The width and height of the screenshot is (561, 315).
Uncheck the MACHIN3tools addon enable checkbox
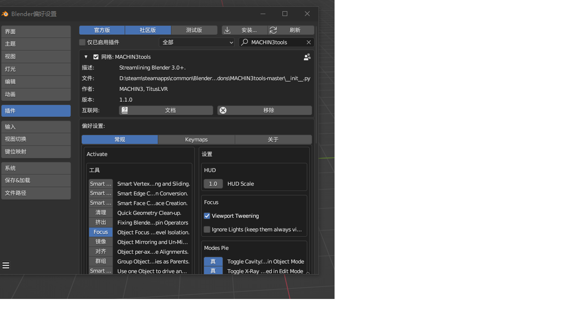(x=96, y=57)
